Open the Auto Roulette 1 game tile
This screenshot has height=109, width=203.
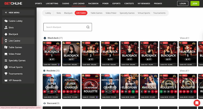click(168, 86)
